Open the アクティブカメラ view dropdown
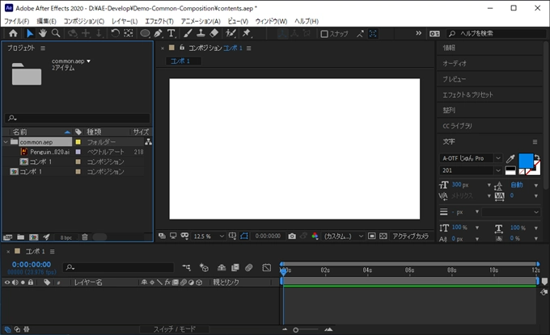 (x=410, y=237)
